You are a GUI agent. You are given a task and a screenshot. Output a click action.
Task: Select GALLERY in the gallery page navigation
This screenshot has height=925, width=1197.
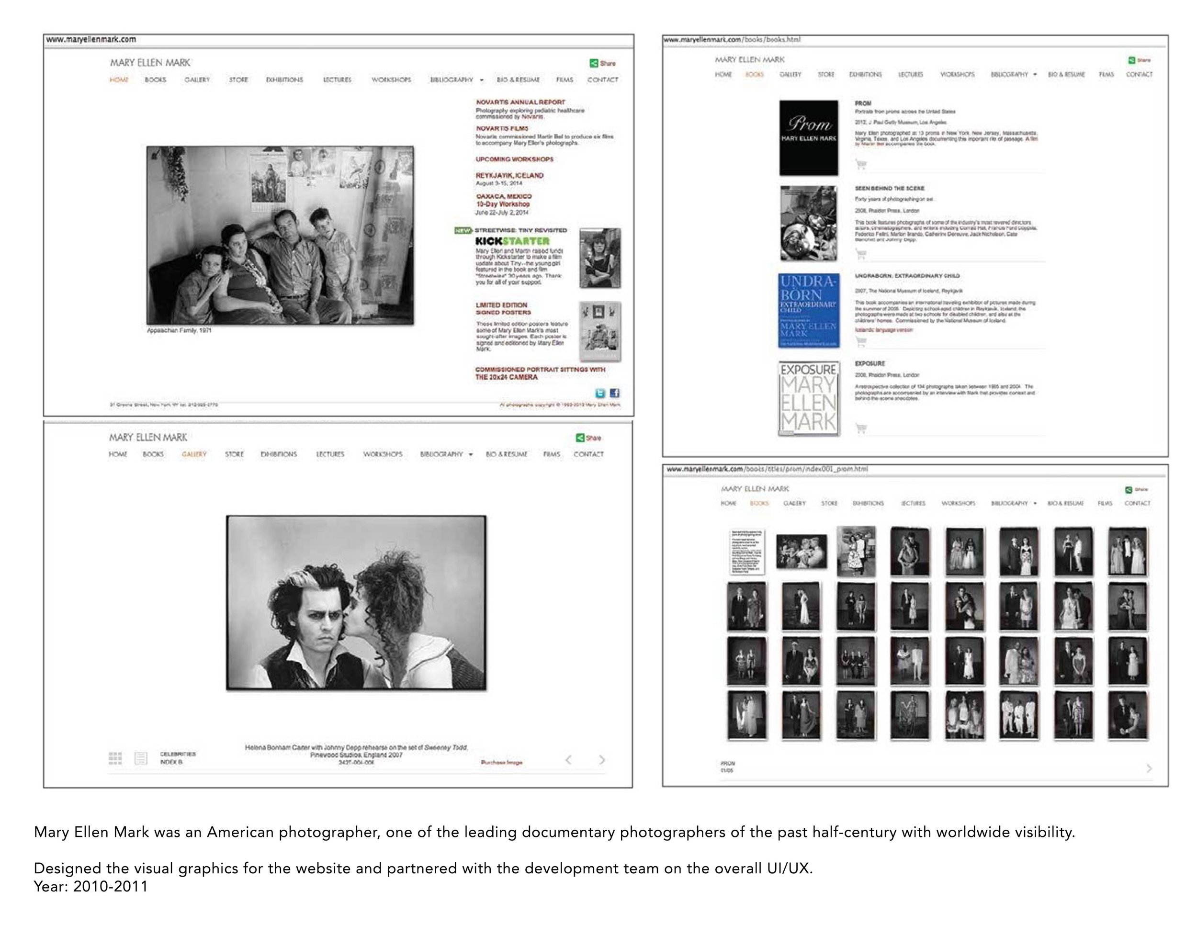coord(194,454)
